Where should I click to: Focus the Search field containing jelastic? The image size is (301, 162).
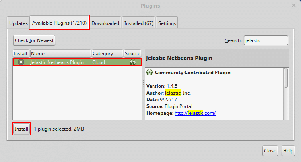point(266,40)
